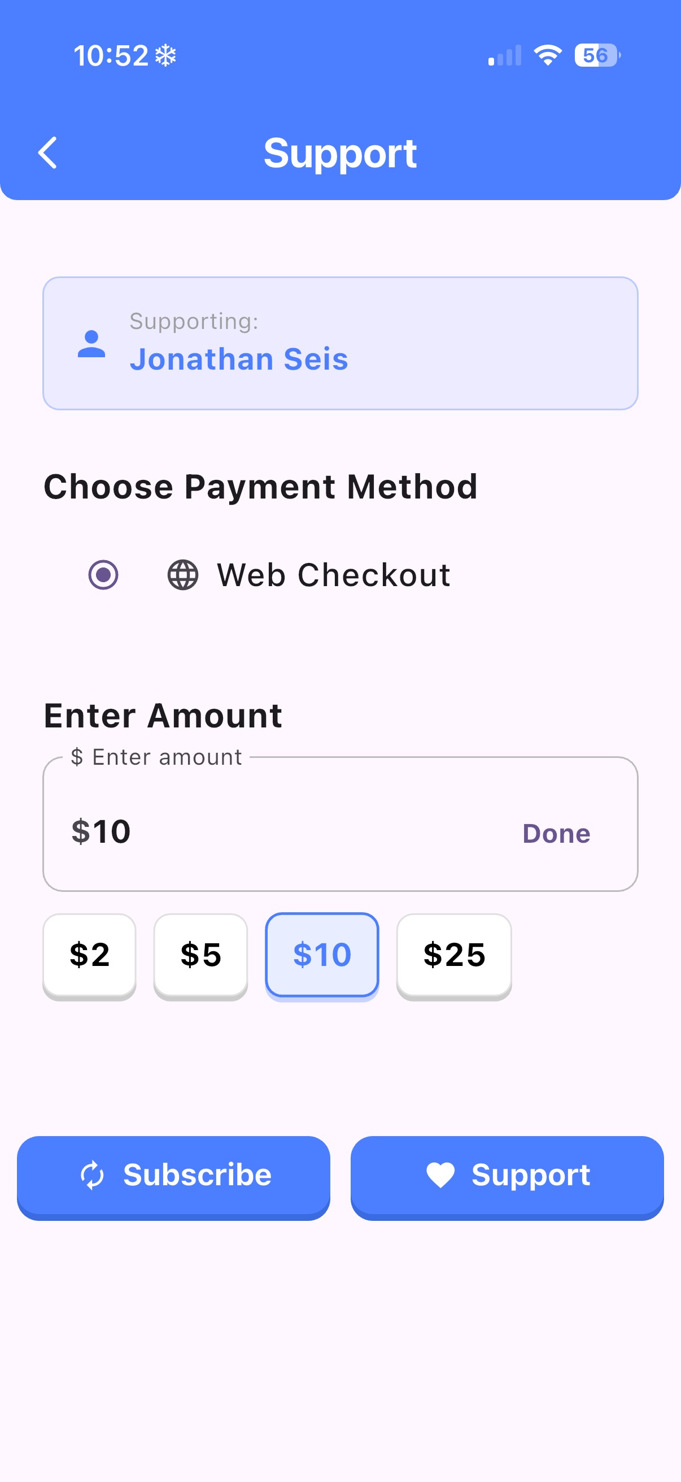Viewport: 681px width, 1482px height.
Task: Click the amount input showing $10
Action: 276,832
